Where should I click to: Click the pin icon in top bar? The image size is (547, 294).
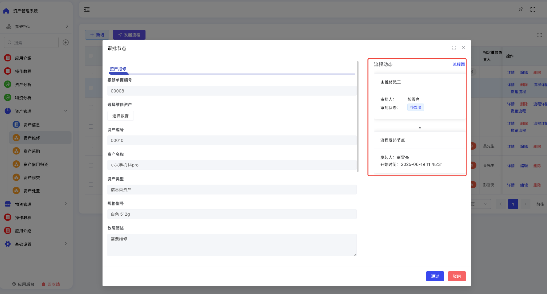[x=521, y=10]
